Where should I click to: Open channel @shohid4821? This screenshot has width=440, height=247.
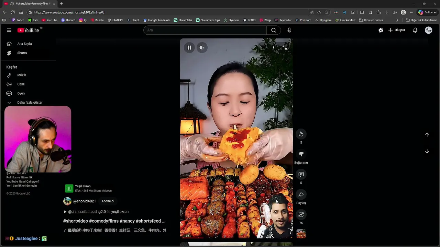tap(85, 201)
